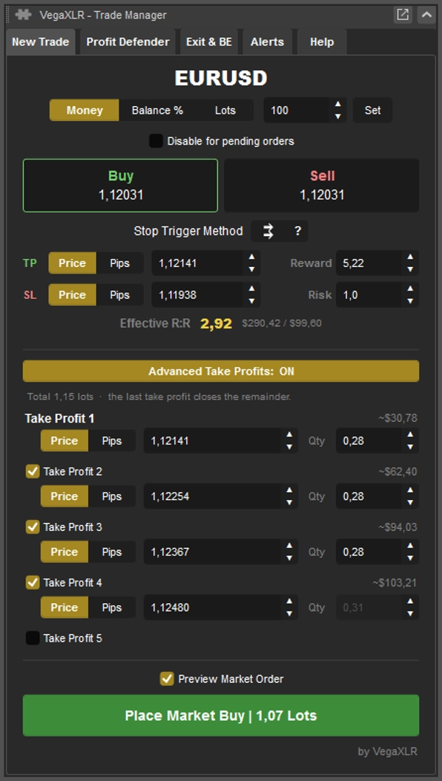The image size is (442, 781).
Task: Go to the Alerts tab
Action: tap(267, 42)
